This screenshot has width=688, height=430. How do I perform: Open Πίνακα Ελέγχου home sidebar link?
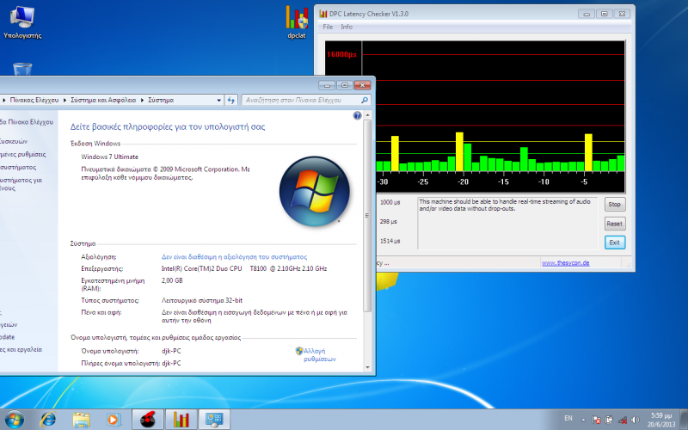pos(27,122)
